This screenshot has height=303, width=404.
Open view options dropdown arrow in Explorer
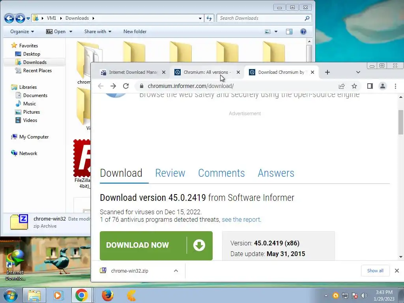[x=276, y=32]
